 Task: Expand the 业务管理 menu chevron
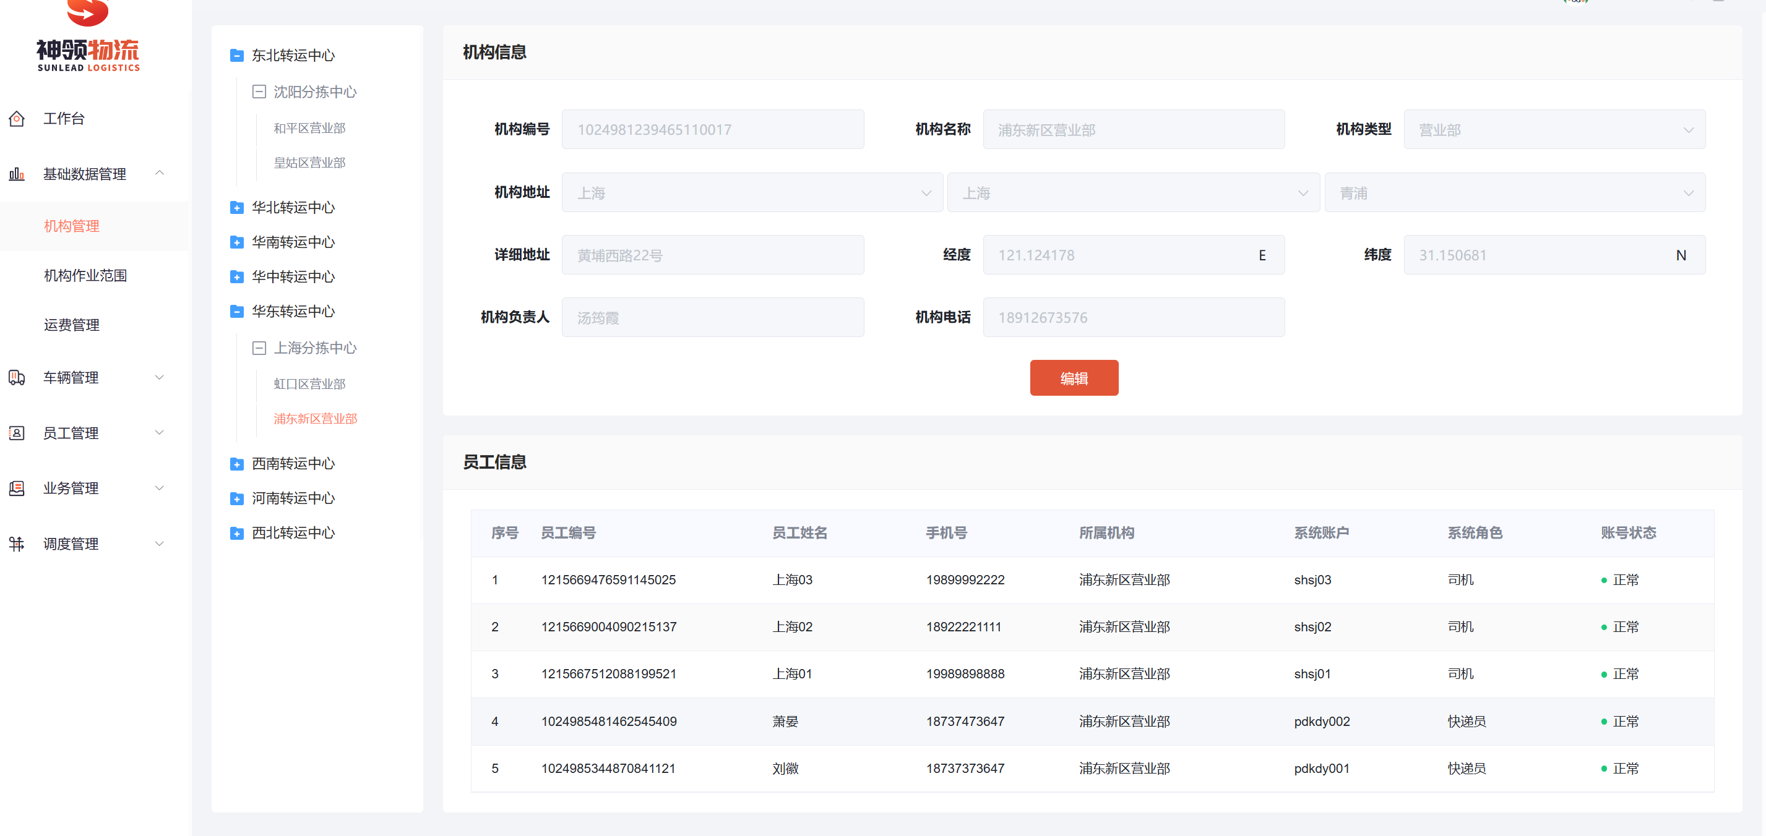point(160,488)
